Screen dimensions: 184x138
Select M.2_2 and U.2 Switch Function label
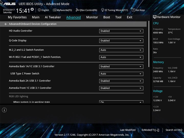coord(26,50)
